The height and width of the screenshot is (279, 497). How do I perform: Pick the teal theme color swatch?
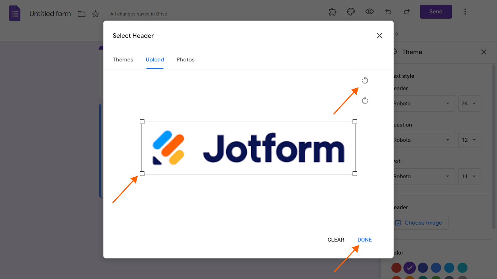pyautogui.click(x=463, y=268)
